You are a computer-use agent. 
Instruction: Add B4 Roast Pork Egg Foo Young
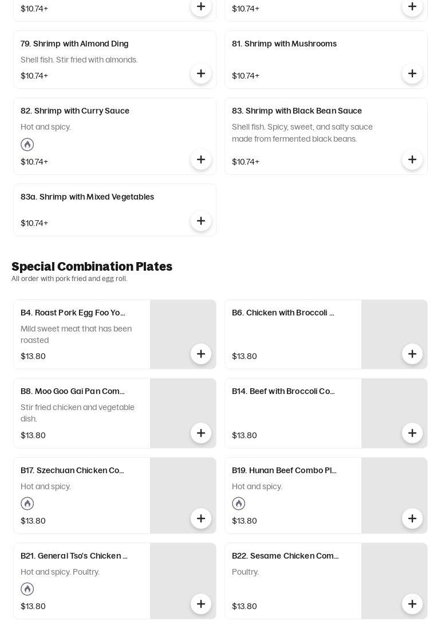pyautogui.click(x=201, y=354)
